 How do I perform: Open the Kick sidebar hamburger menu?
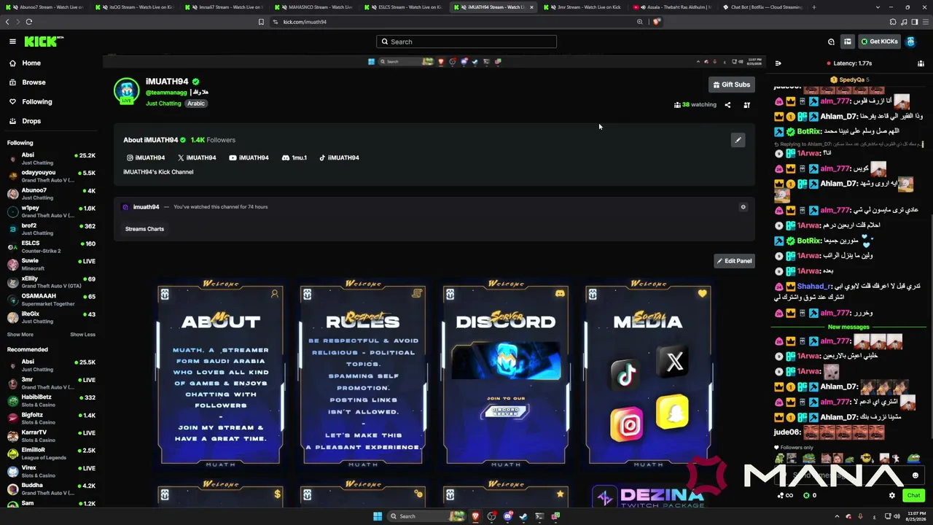click(x=12, y=42)
